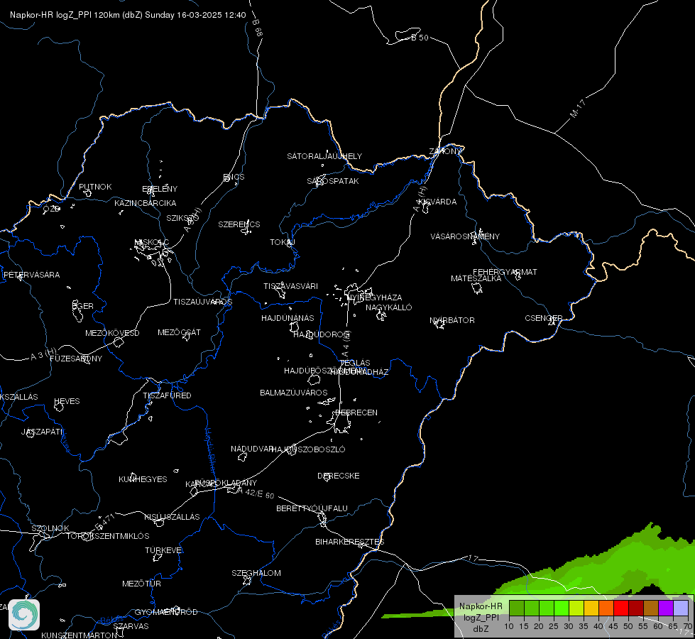
Task: Select the KISÚJSZÁLLÁS label
Action: [x=172, y=517]
